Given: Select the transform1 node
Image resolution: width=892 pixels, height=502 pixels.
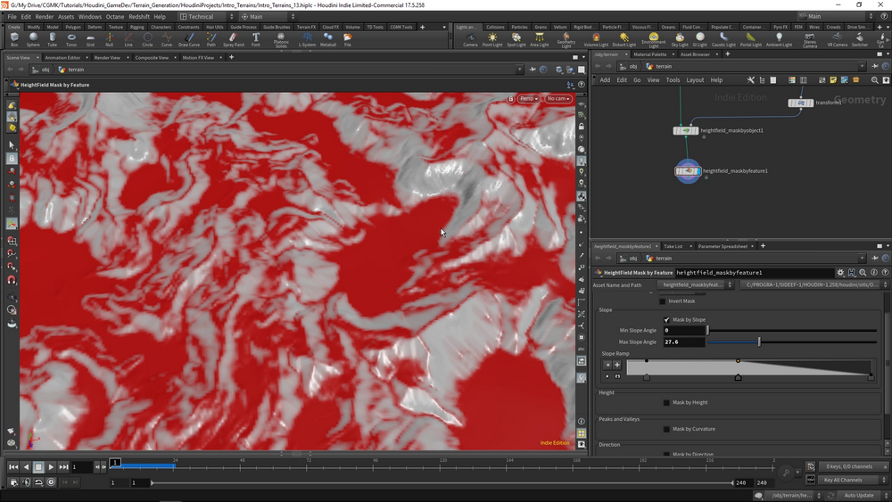Looking at the screenshot, I should pyautogui.click(x=800, y=103).
